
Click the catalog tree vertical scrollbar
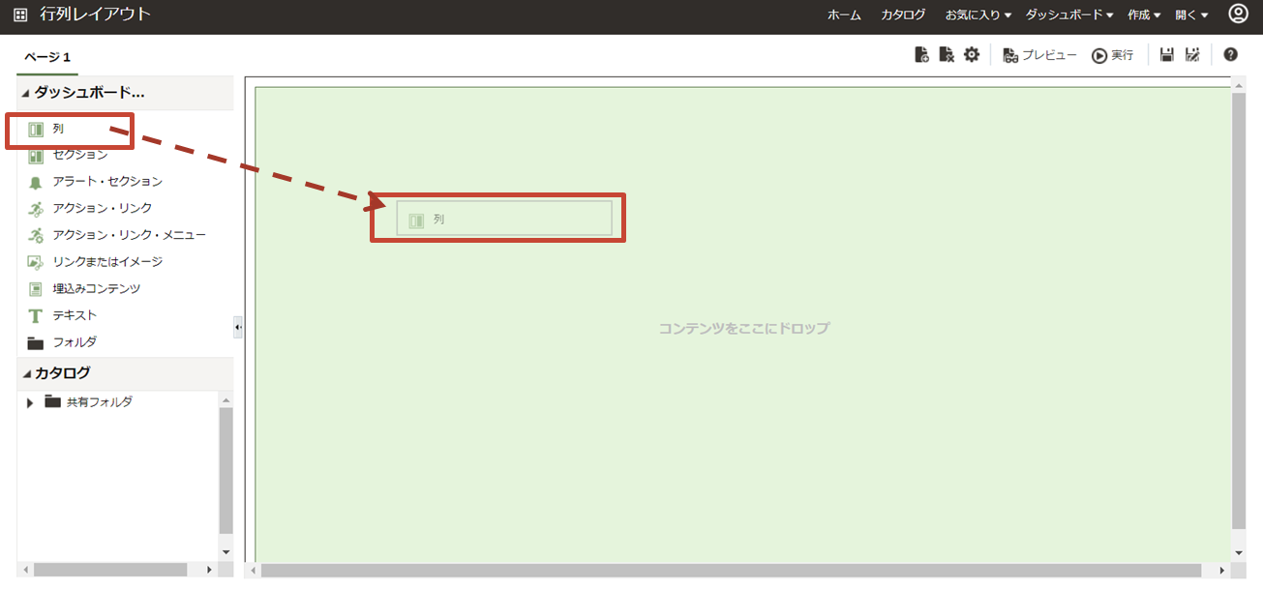[226, 470]
